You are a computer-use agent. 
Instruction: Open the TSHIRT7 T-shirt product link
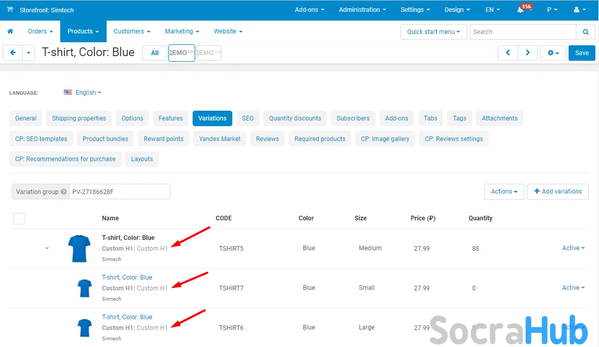[x=127, y=277]
